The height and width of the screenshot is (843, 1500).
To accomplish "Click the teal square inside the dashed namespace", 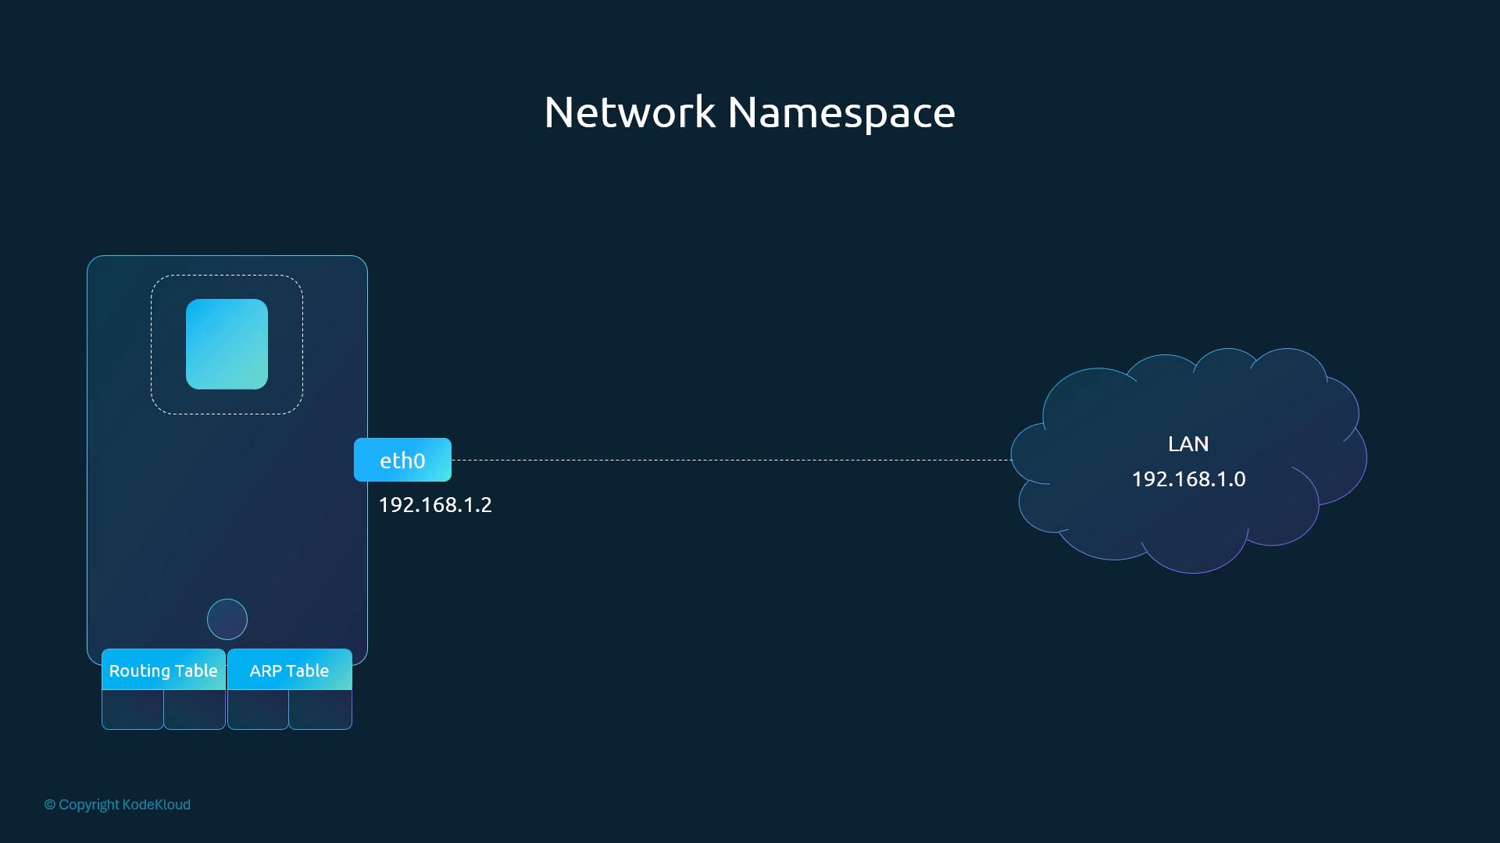I will pos(227,343).
